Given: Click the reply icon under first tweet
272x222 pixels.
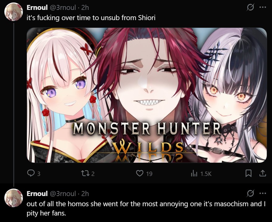Looking at the screenshot, I should tap(31, 173).
